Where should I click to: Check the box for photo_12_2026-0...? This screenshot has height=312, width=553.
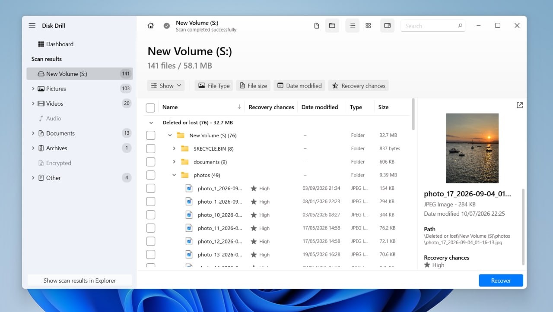(150, 241)
